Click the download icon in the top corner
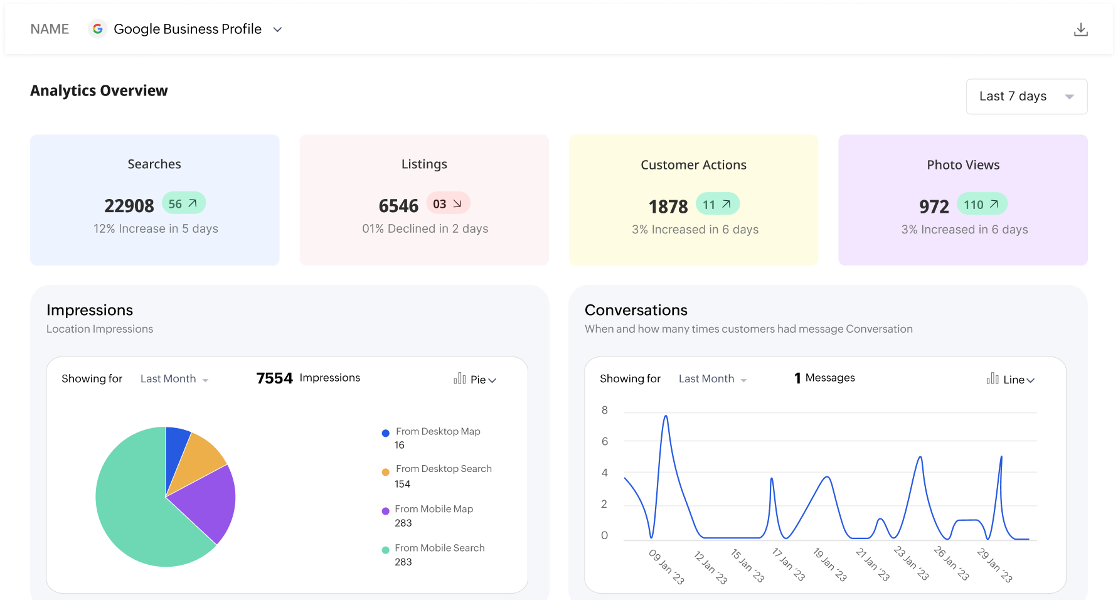 pyautogui.click(x=1081, y=29)
